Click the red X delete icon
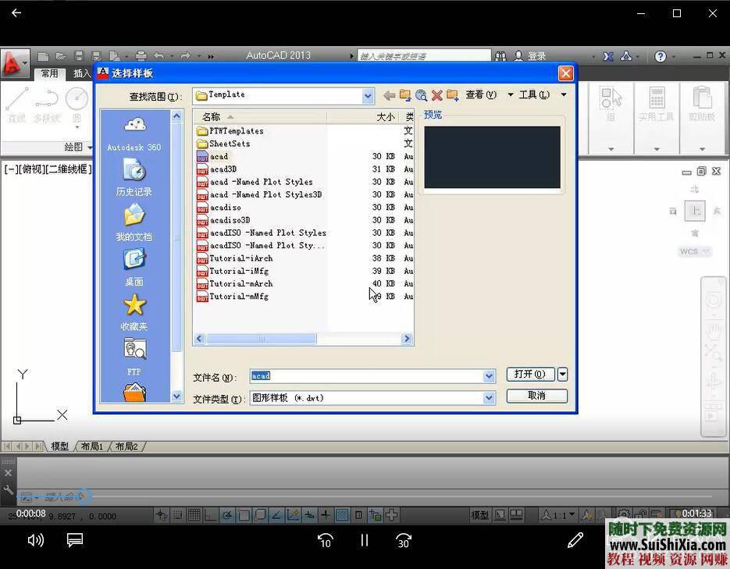 pyautogui.click(x=436, y=94)
